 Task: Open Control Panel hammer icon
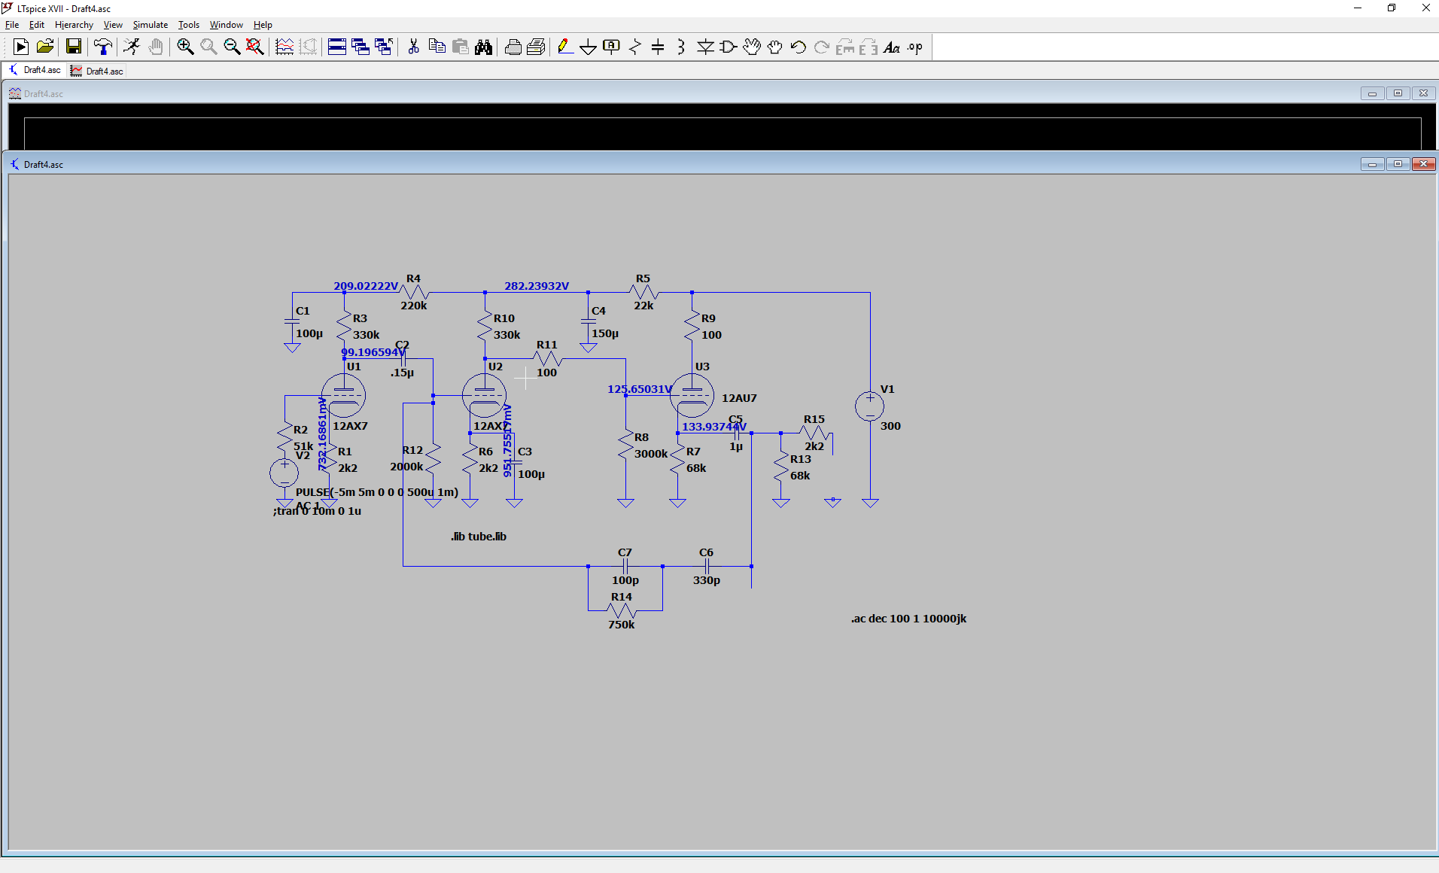point(103,47)
